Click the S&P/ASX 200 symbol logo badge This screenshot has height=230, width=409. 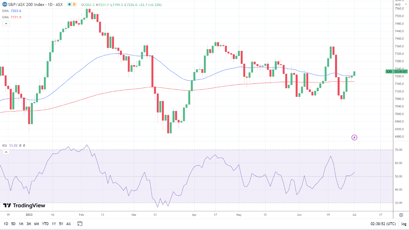tap(5, 5)
